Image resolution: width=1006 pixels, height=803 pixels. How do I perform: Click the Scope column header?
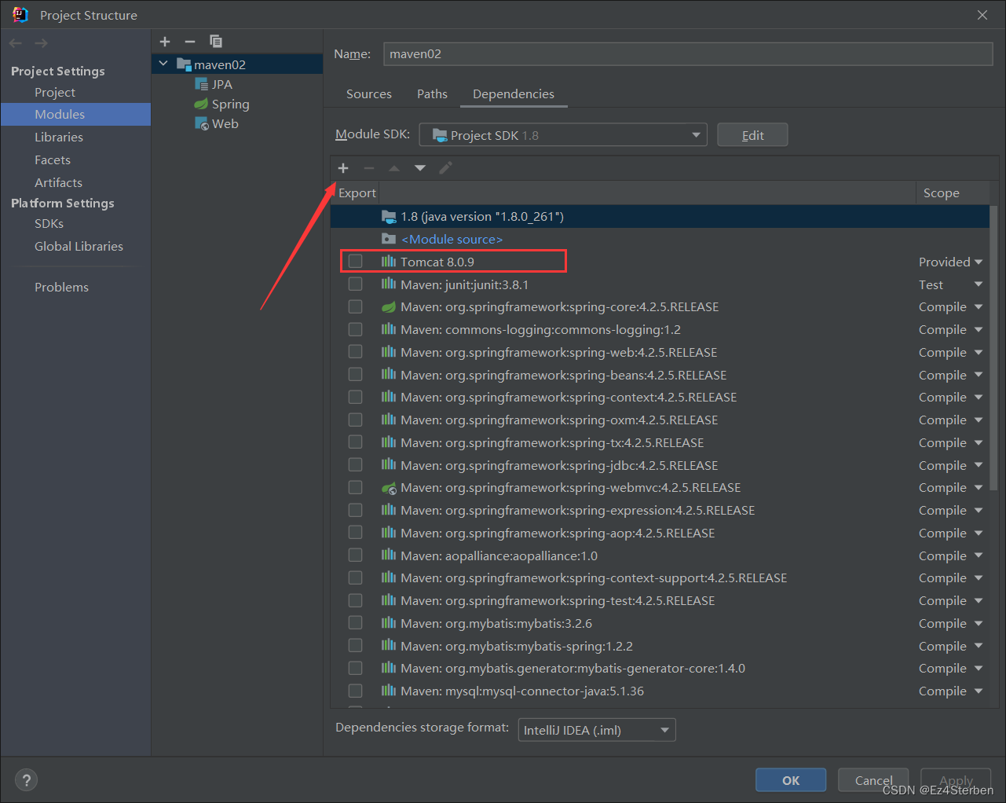pos(942,192)
